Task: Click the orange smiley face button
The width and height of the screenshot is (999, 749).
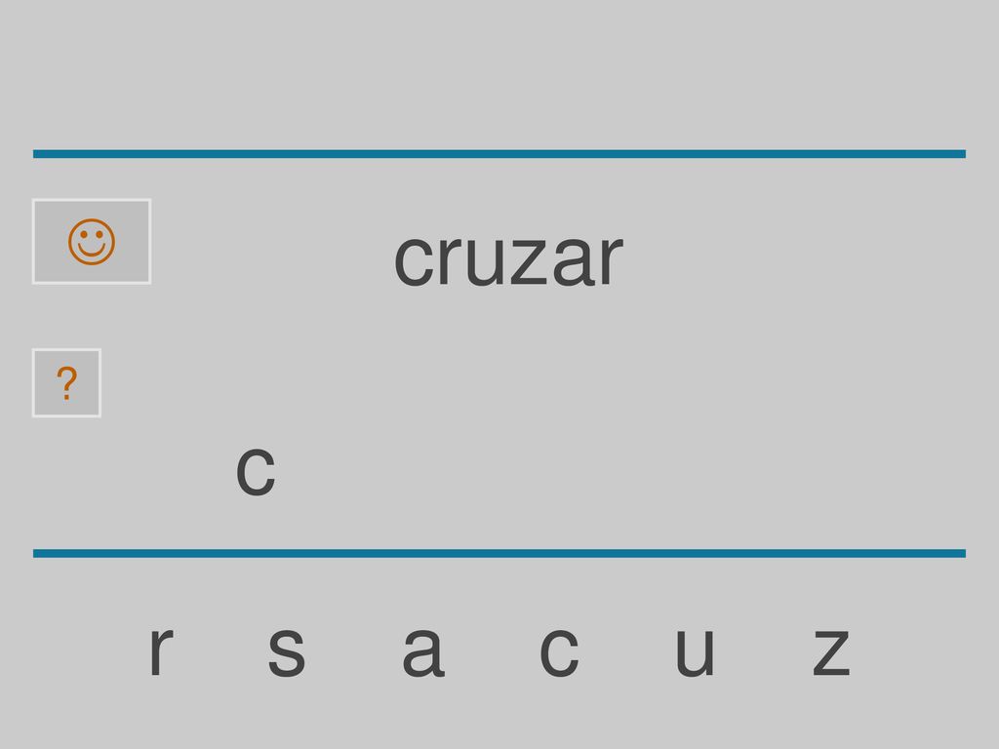Action: (x=92, y=242)
